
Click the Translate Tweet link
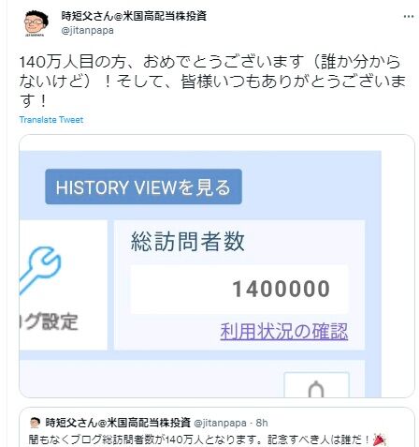(x=51, y=120)
